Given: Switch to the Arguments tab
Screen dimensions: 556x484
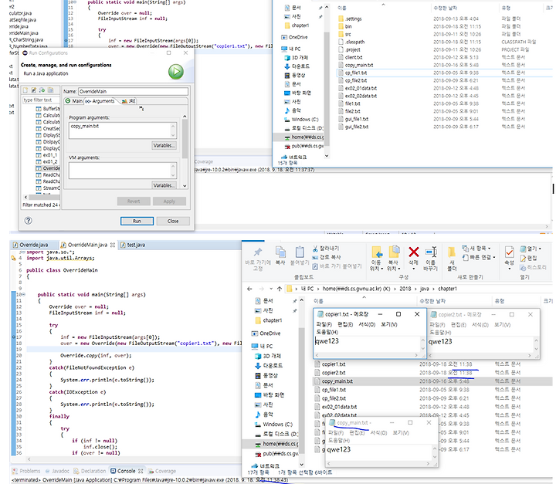Looking at the screenshot, I should (100, 101).
